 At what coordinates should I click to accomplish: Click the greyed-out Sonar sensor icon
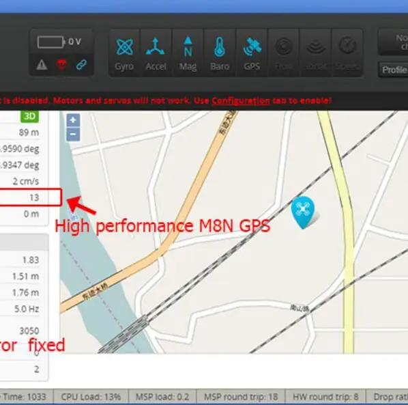(315, 47)
